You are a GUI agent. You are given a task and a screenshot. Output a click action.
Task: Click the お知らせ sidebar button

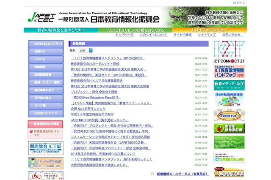click(46, 52)
